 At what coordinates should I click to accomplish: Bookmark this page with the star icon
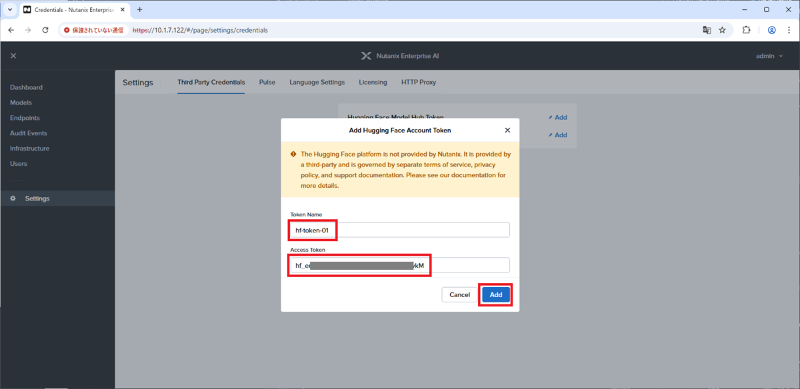(722, 30)
